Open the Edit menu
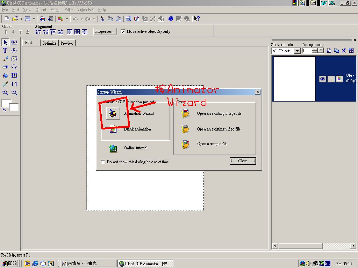This screenshot has width=358, height=268. click(x=15, y=10)
